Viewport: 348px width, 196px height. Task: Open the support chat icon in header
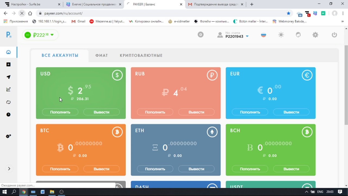click(298, 35)
